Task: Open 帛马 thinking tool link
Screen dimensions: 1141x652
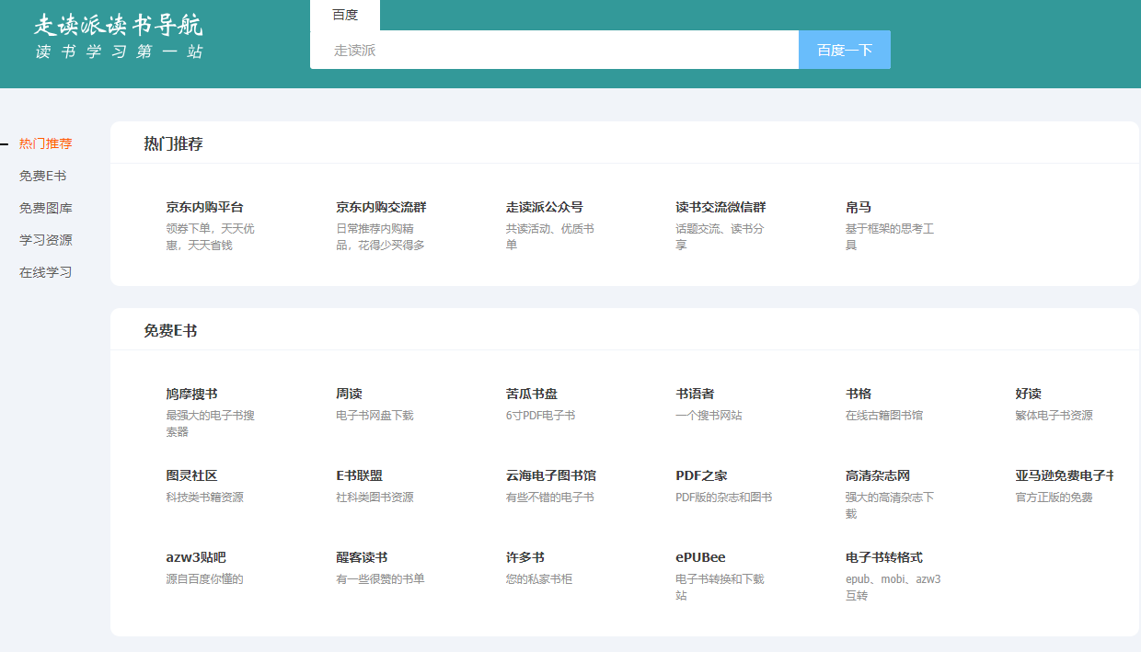Action: [859, 208]
